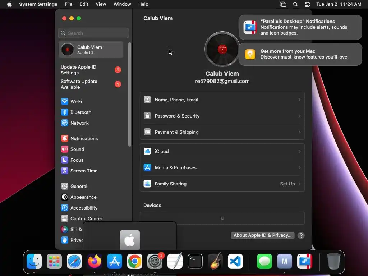Open Parallels Desktop from the Dock
Image resolution: width=368 pixels, height=276 pixels.
pyautogui.click(x=305, y=261)
